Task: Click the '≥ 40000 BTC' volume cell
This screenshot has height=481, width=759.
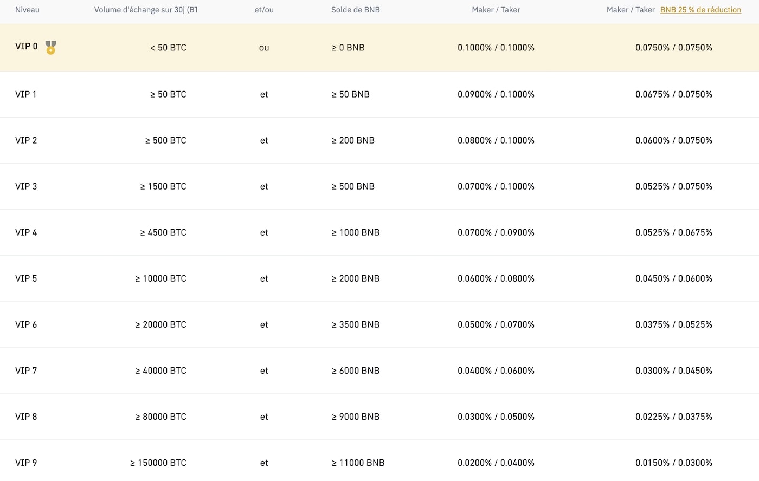Action: click(x=161, y=370)
